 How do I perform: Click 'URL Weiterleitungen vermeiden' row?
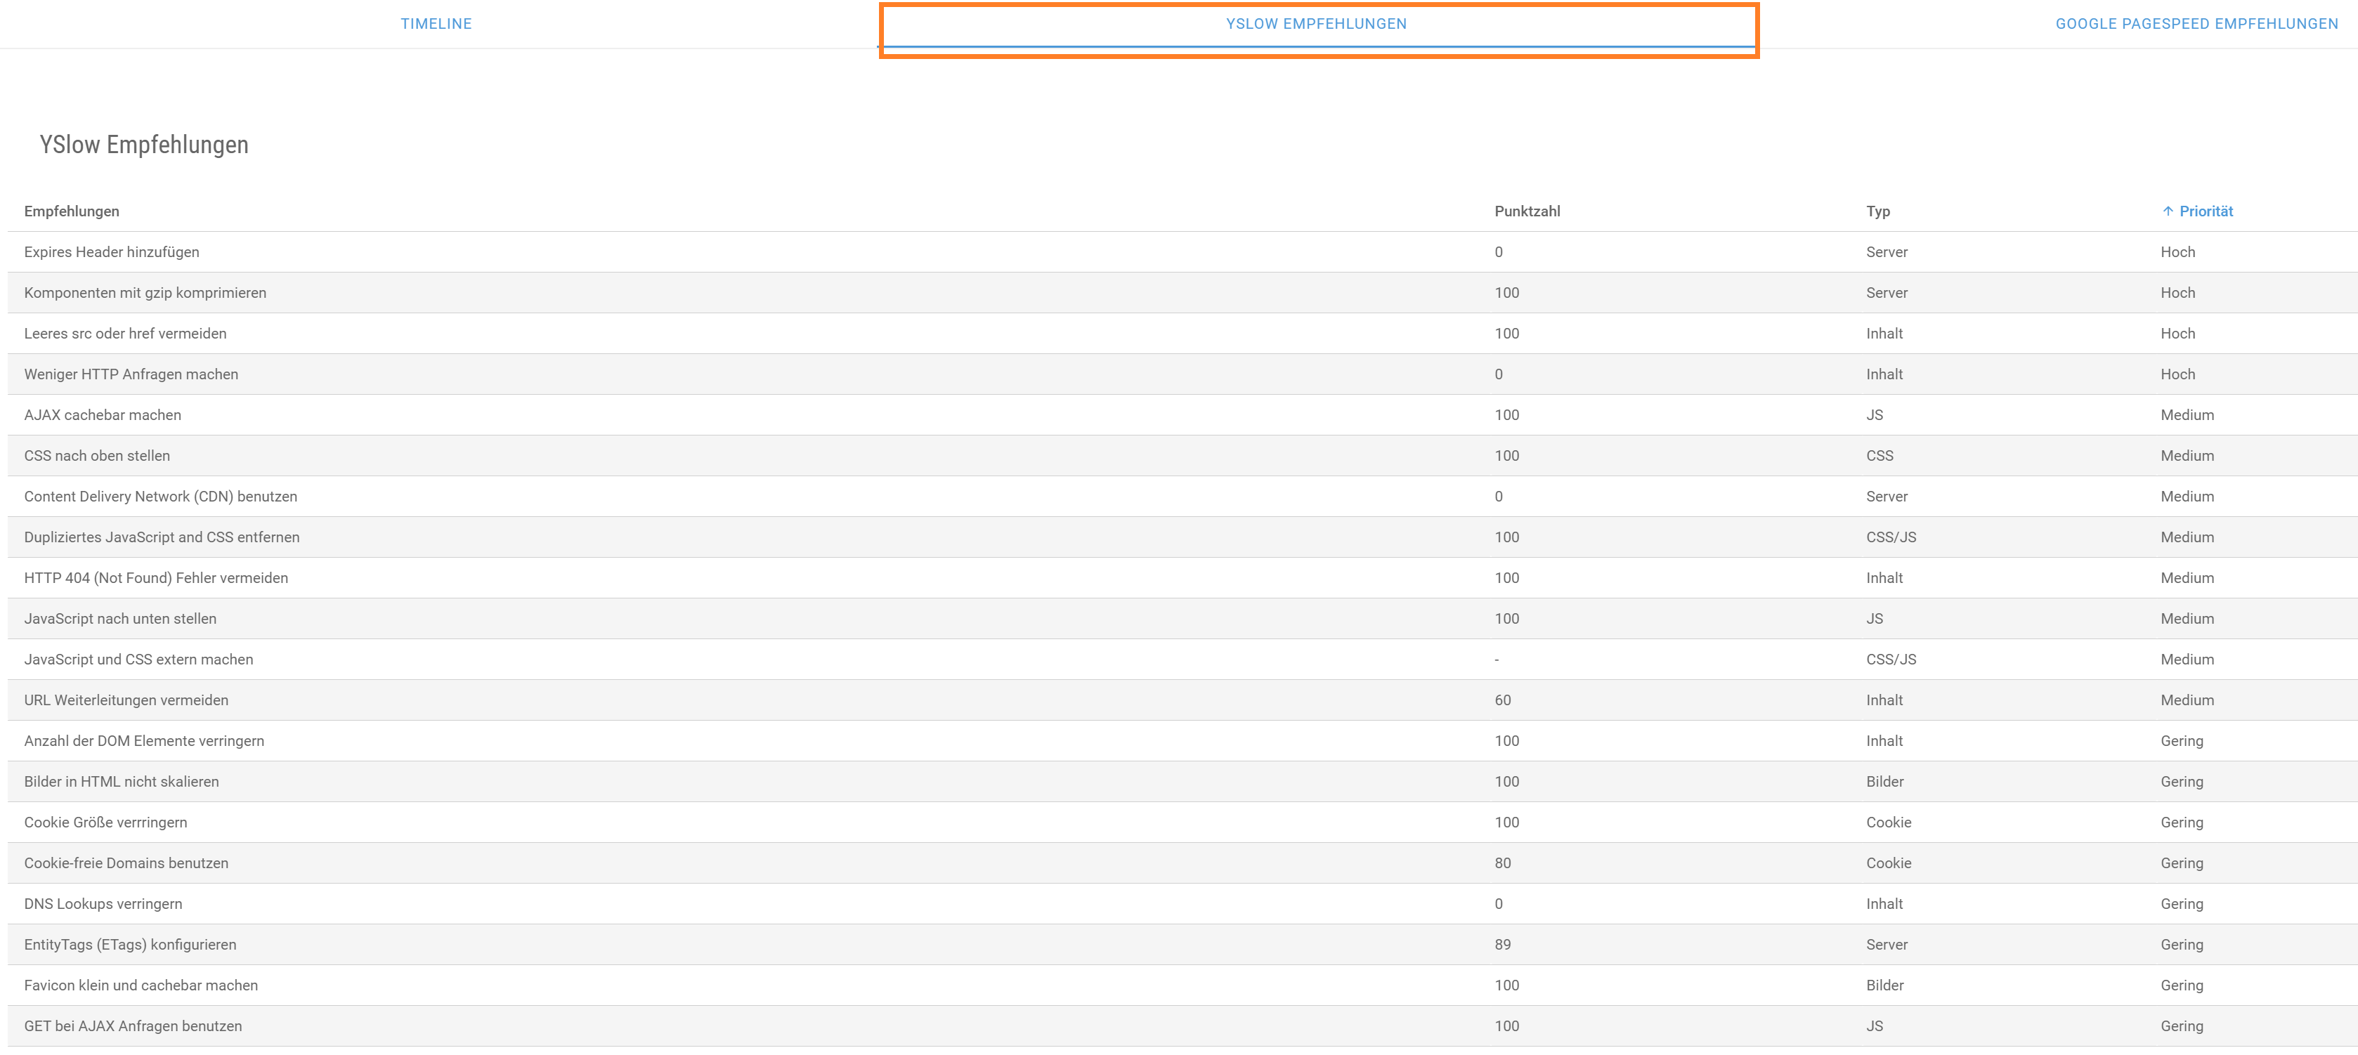tap(1183, 700)
